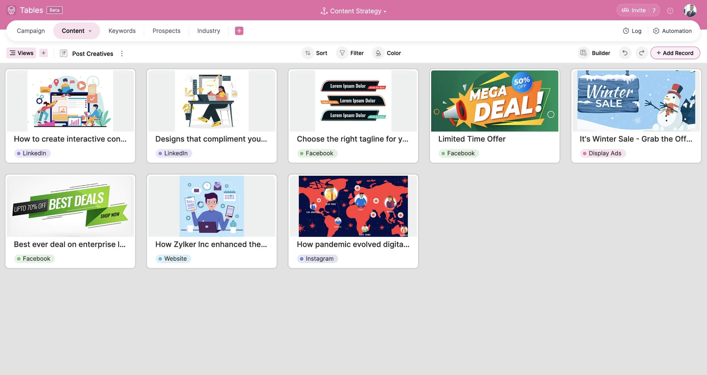Screen dimensions: 707x375
Task: Open the Mega Deal card thumbnail
Action: pos(494,101)
